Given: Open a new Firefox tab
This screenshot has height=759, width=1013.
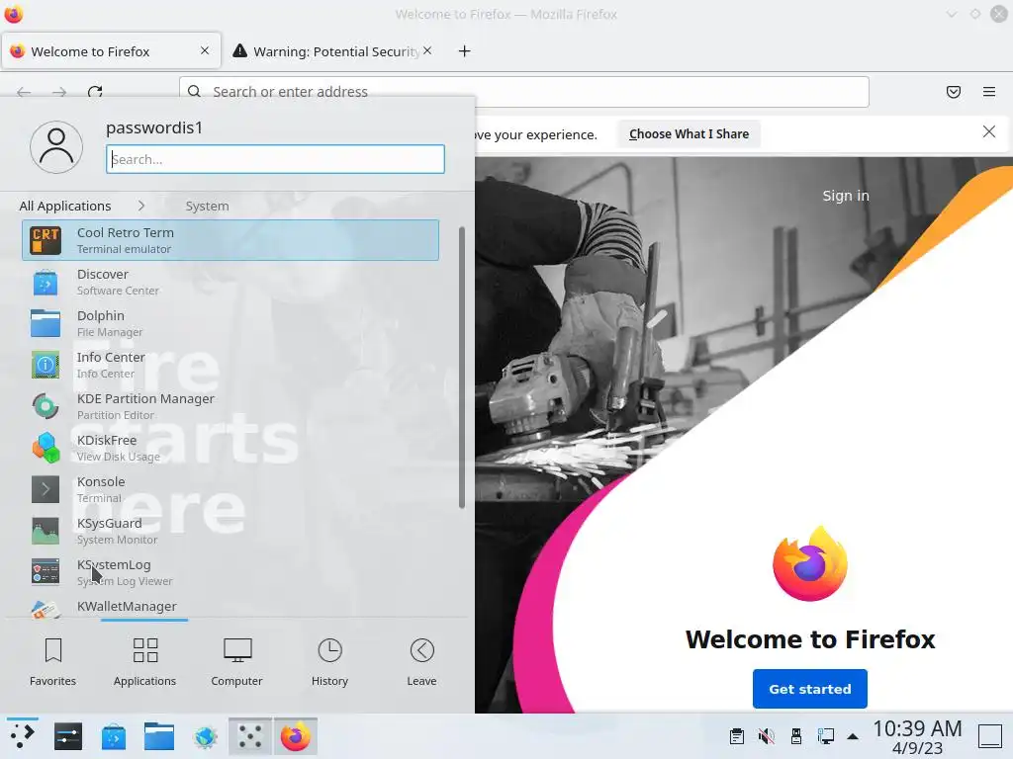Looking at the screenshot, I should pos(465,51).
